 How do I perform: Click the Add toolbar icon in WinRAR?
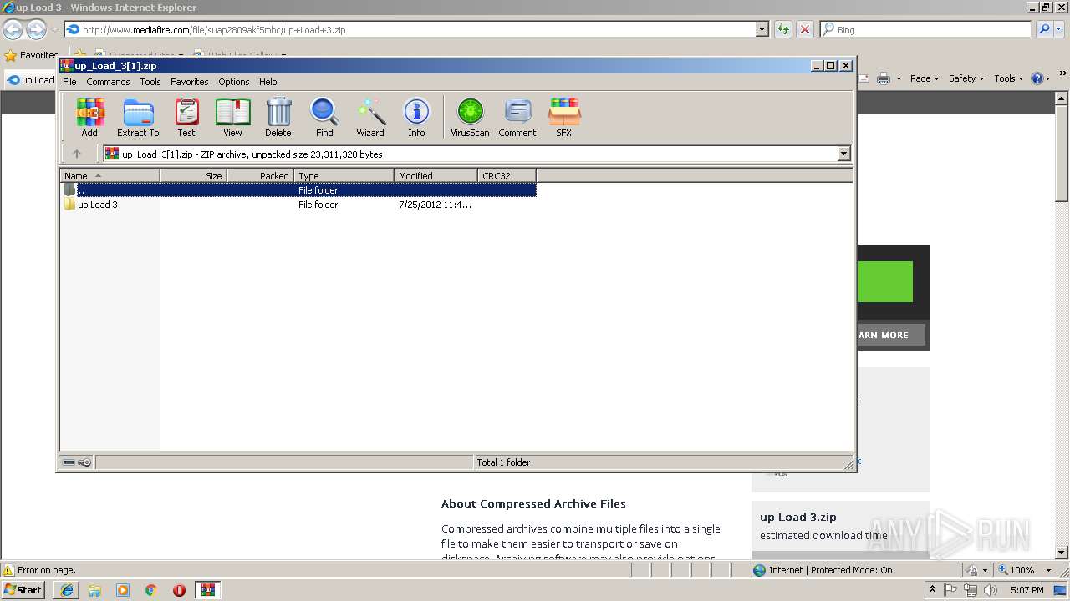(x=89, y=118)
